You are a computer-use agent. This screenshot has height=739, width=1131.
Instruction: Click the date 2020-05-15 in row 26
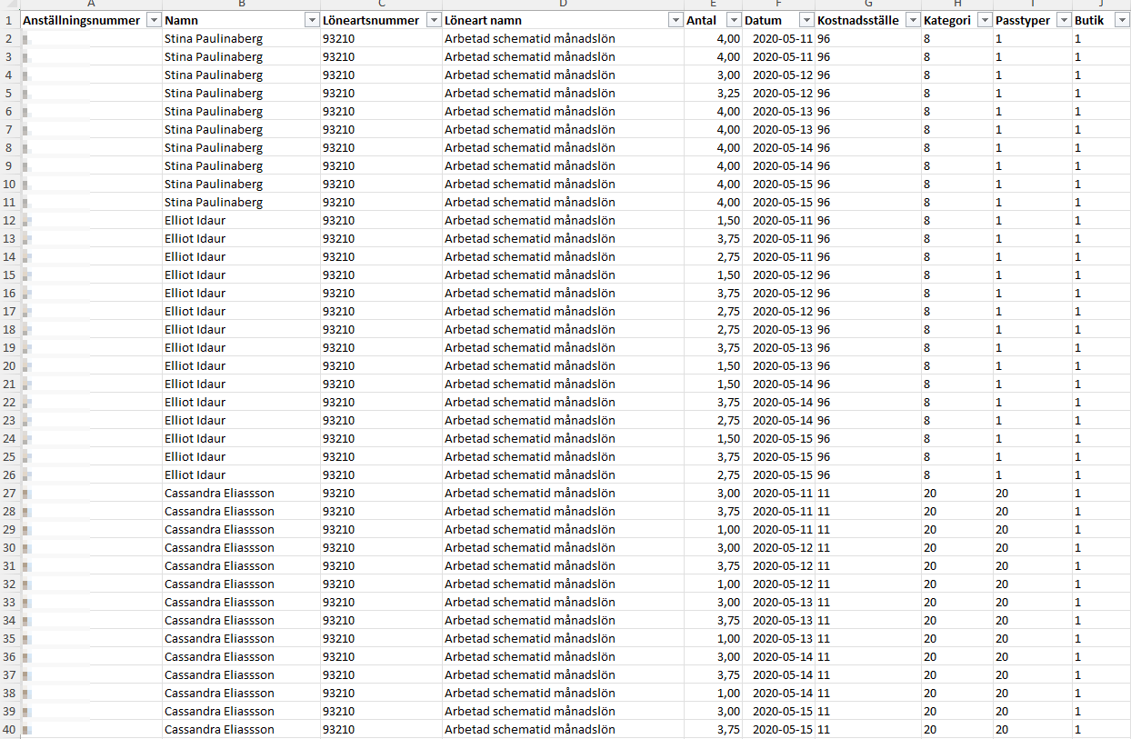pos(779,474)
